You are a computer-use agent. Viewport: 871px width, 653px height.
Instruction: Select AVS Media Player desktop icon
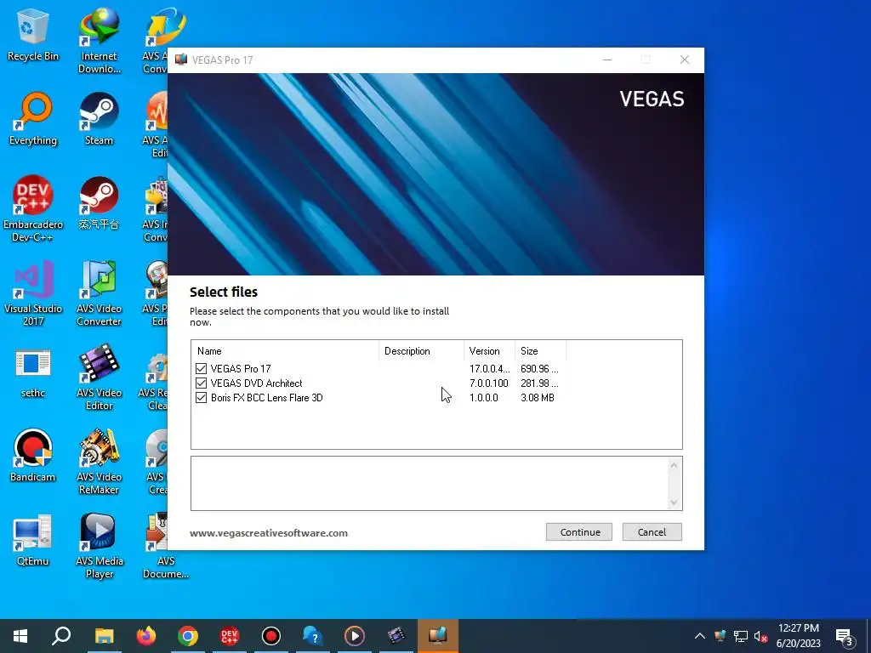point(99,547)
